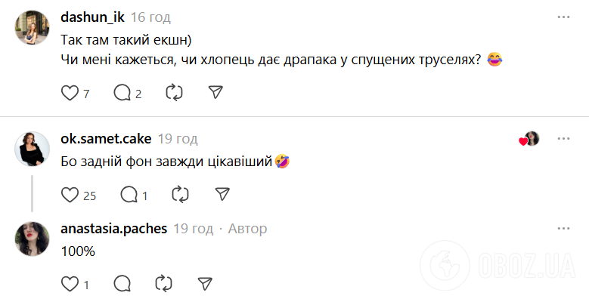Repost the anastasia.paches reply
589x302 pixels.
point(163,284)
